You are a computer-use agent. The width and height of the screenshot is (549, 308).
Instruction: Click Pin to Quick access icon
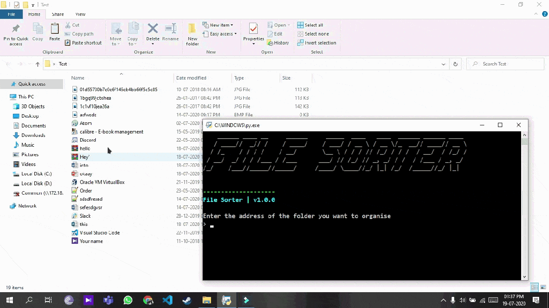pyautogui.click(x=16, y=29)
